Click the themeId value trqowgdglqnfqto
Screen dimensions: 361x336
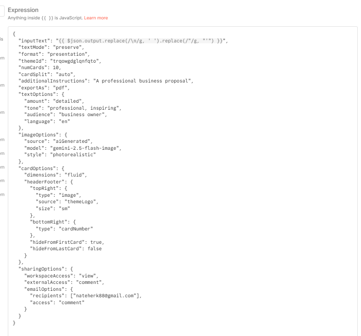click(74, 61)
